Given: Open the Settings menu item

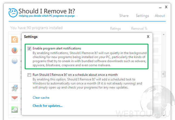Looking at the screenshot, I should 142,16.
